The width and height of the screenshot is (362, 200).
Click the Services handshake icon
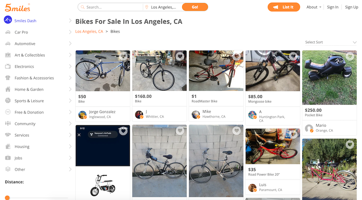click(x=8, y=135)
